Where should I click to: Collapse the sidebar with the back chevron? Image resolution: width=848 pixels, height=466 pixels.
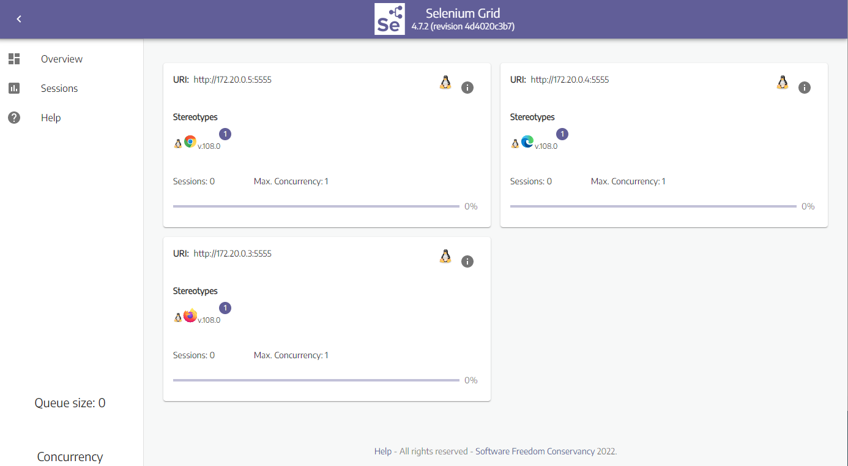19,19
